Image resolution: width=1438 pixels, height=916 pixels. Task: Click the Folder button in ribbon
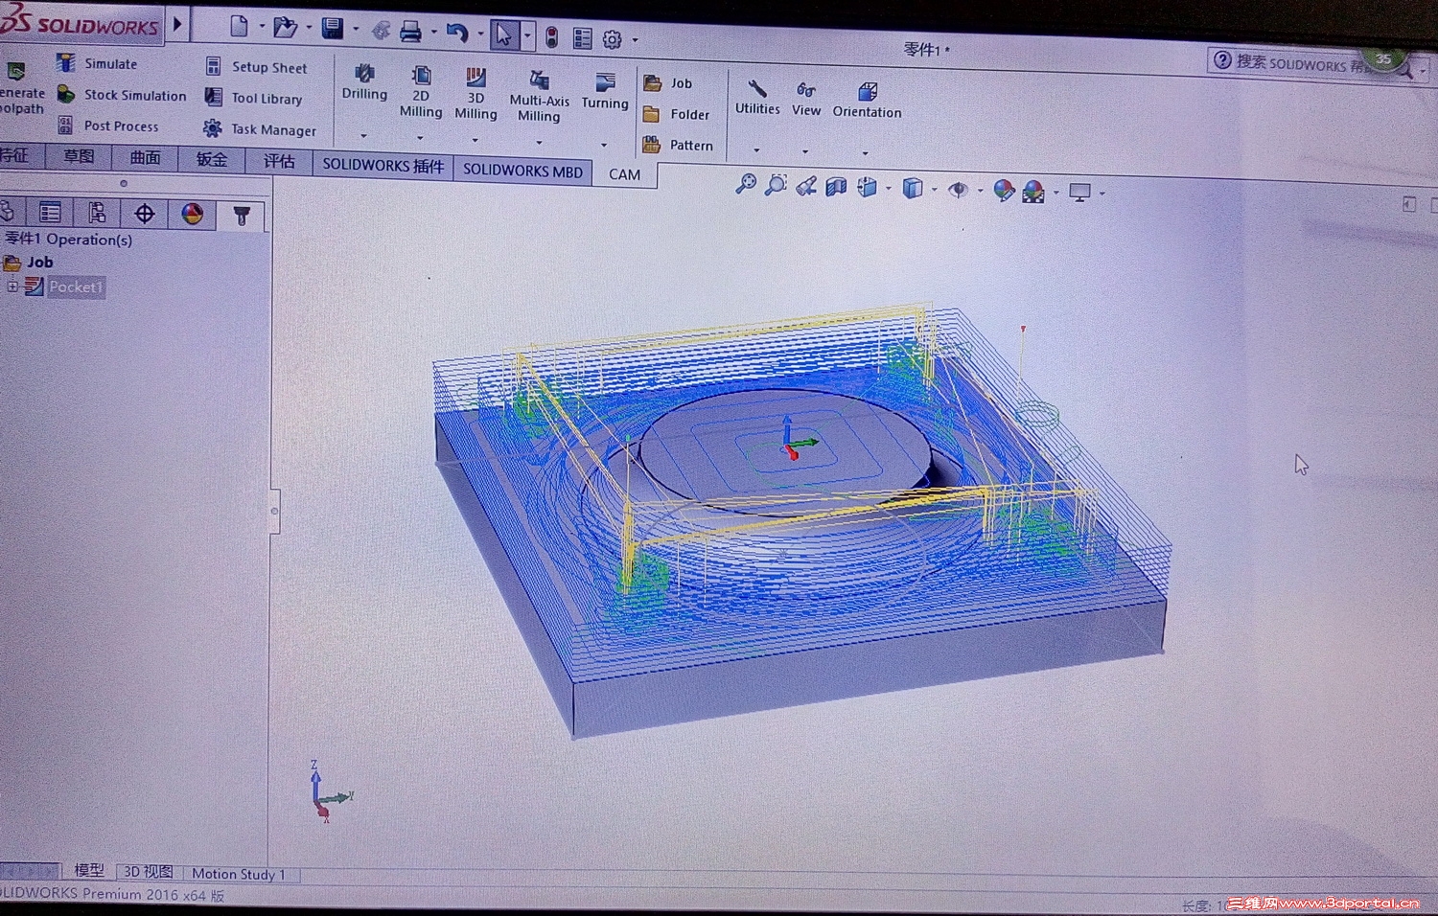pyautogui.click(x=677, y=114)
